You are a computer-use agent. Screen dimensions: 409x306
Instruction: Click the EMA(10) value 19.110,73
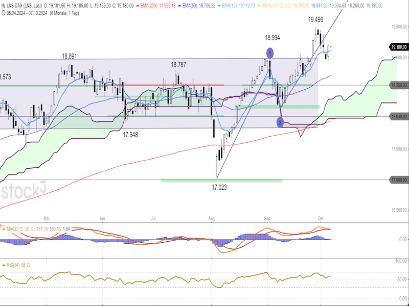pos(247,6)
